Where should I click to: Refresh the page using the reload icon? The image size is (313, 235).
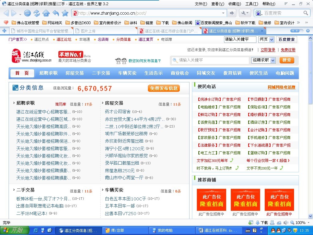click(x=37, y=13)
